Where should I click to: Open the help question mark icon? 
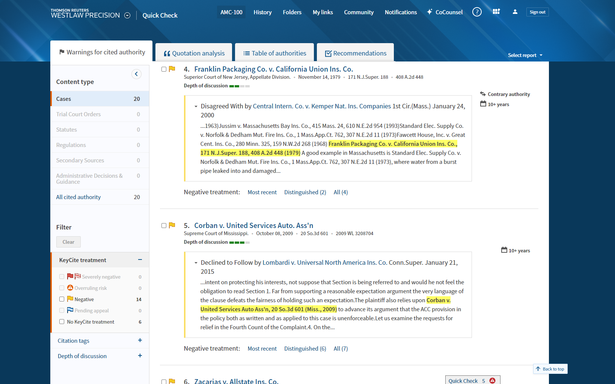click(477, 12)
